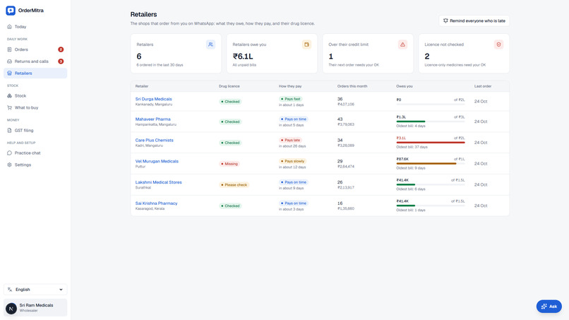Click the Settings gear icon

pos(9,165)
